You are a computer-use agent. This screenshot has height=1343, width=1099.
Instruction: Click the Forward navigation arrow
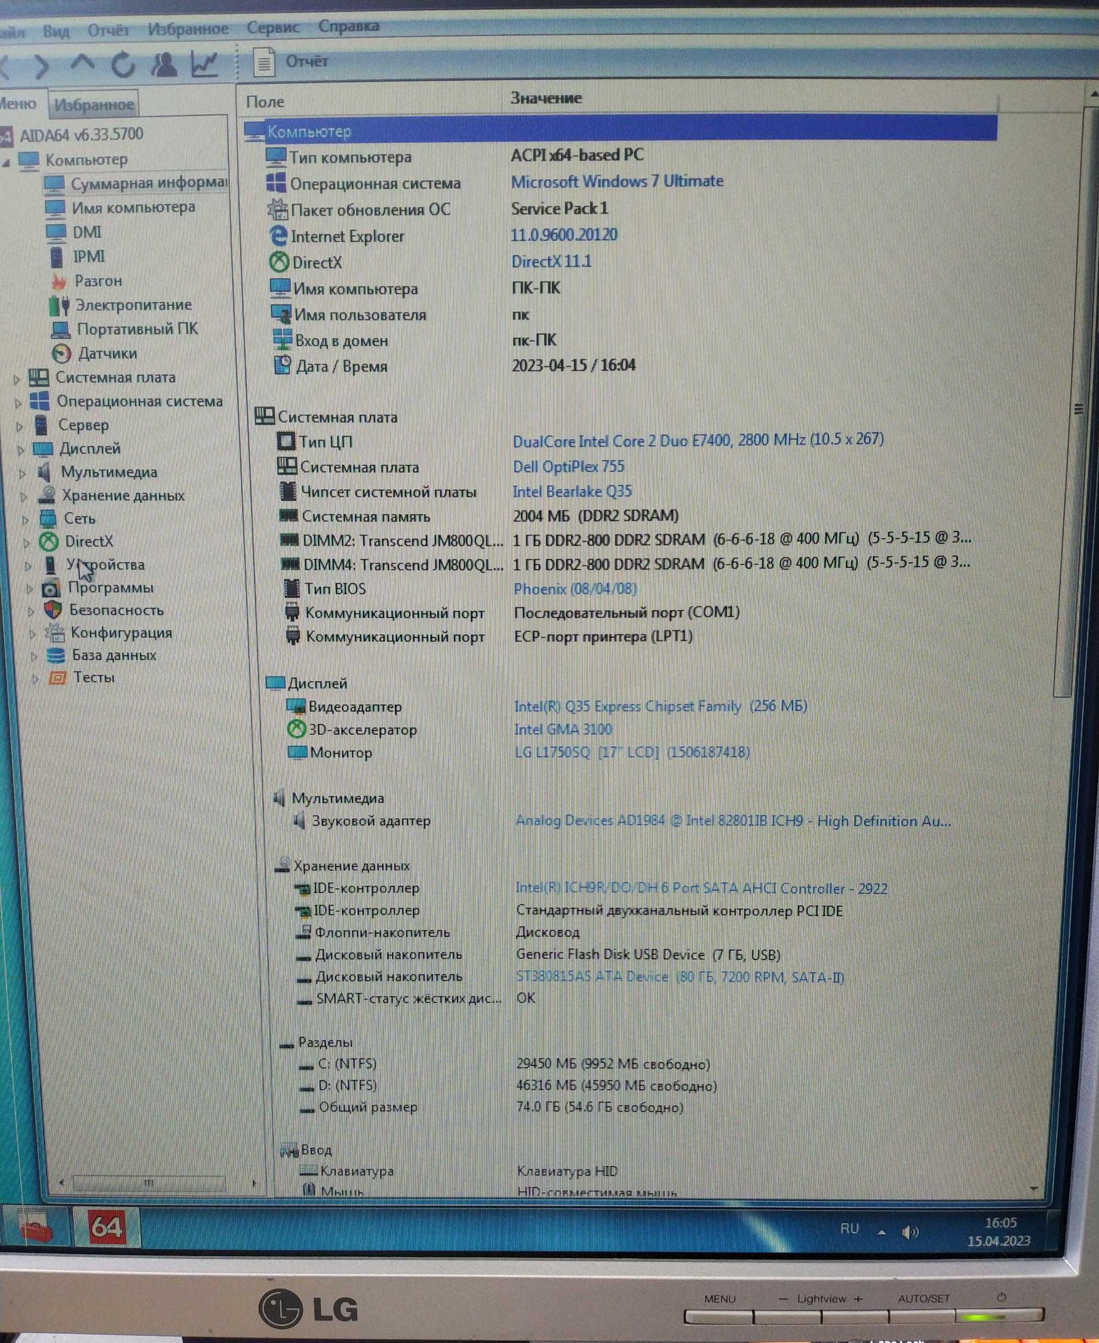(42, 66)
